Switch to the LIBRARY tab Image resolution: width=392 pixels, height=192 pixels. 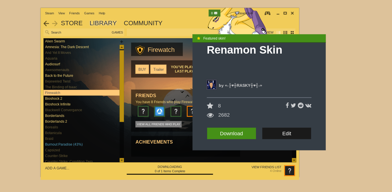coord(103,23)
